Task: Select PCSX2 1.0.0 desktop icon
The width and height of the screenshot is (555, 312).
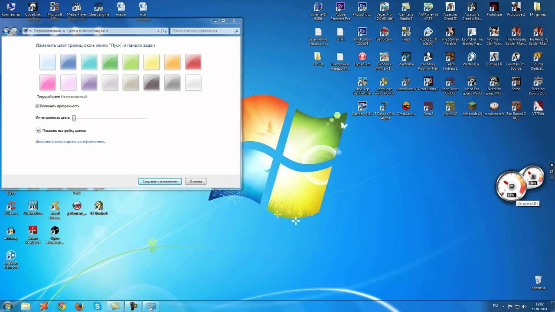Action: pyautogui.click(x=428, y=36)
